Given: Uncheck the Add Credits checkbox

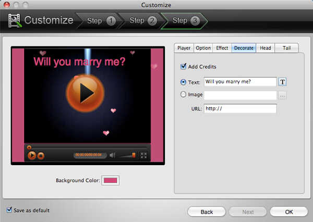Looking at the screenshot, I should pos(183,66).
